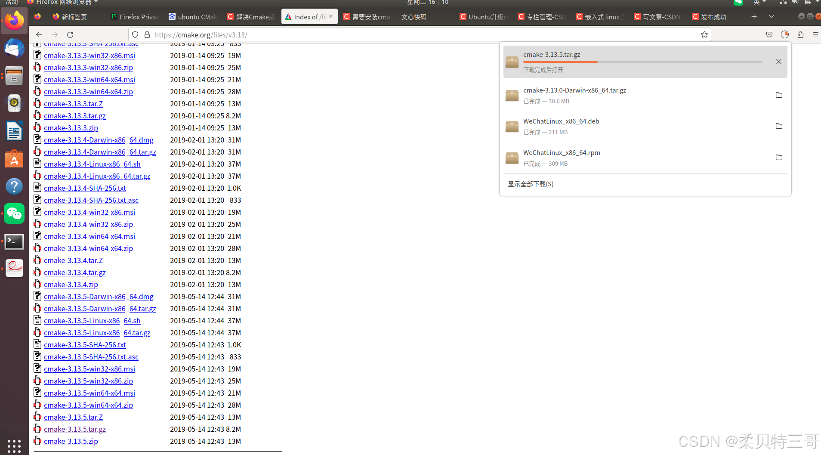This screenshot has width=821, height=455.
Task: Open cmake-3.13.4-SHA-256.txt link
Action: (85, 188)
